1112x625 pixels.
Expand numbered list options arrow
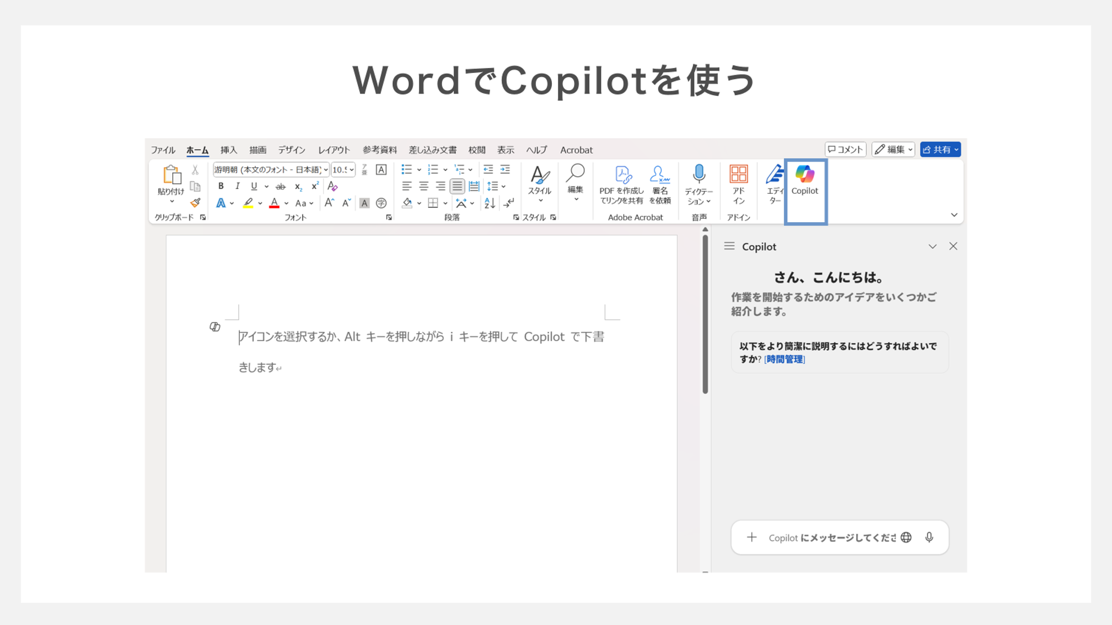(x=445, y=170)
